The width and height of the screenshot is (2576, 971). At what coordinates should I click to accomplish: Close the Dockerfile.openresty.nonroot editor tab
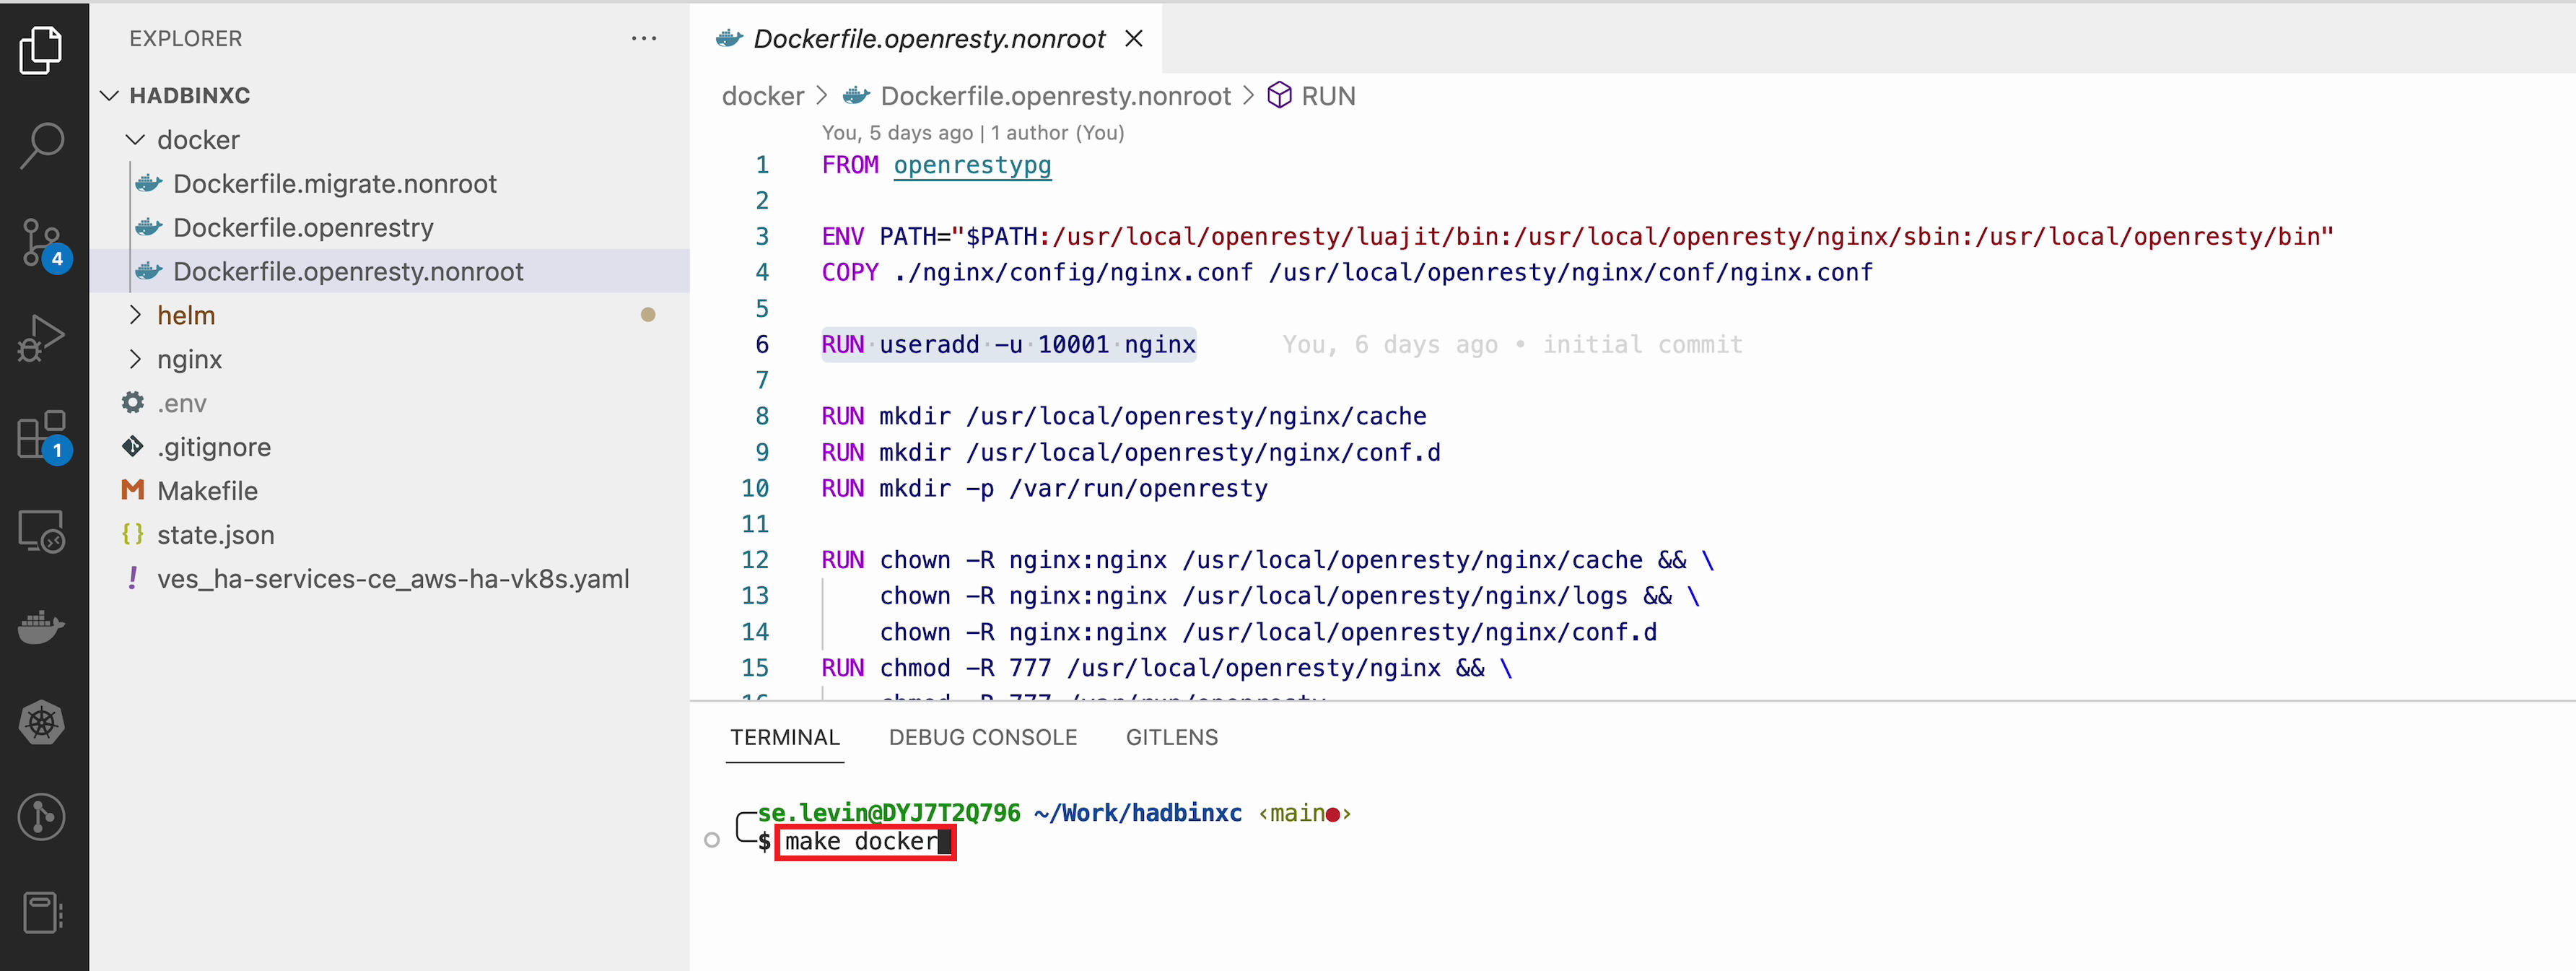pyautogui.click(x=1133, y=39)
